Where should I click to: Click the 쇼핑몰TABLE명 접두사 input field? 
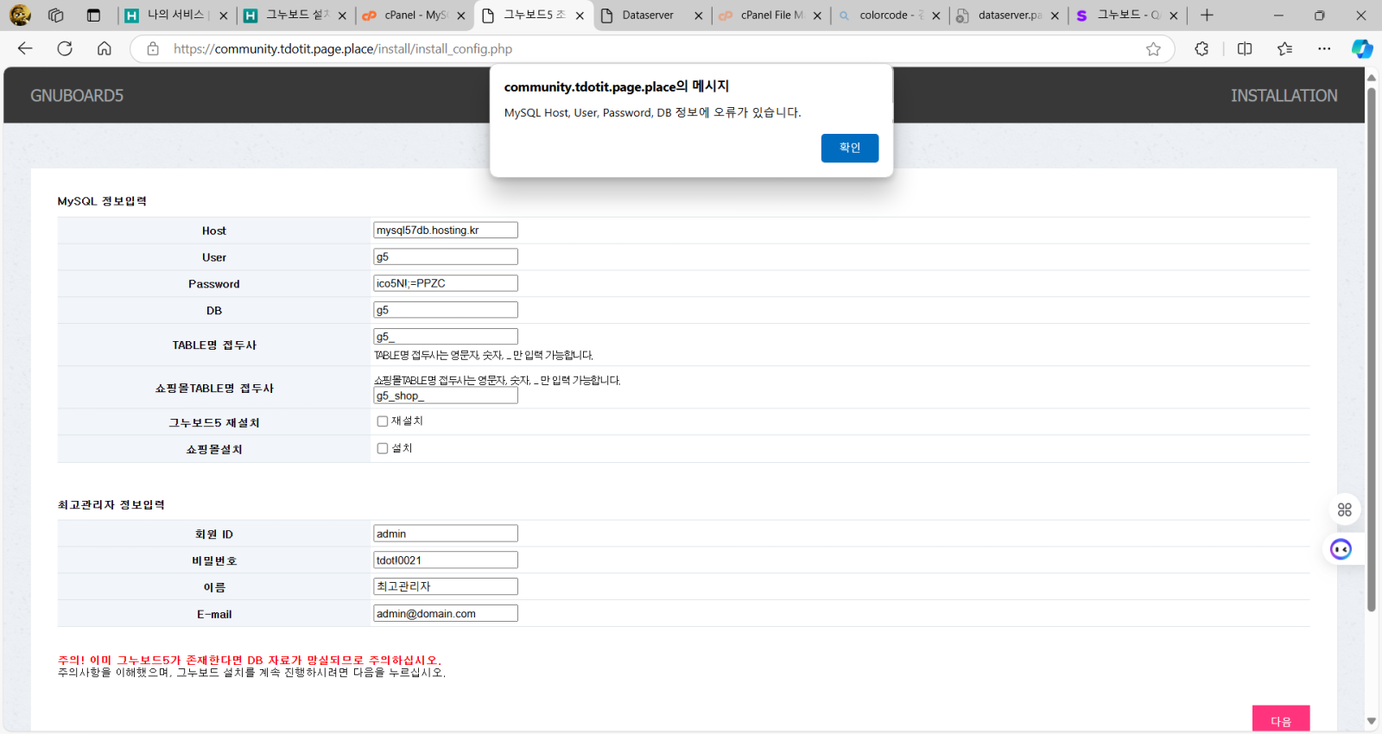coord(446,395)
